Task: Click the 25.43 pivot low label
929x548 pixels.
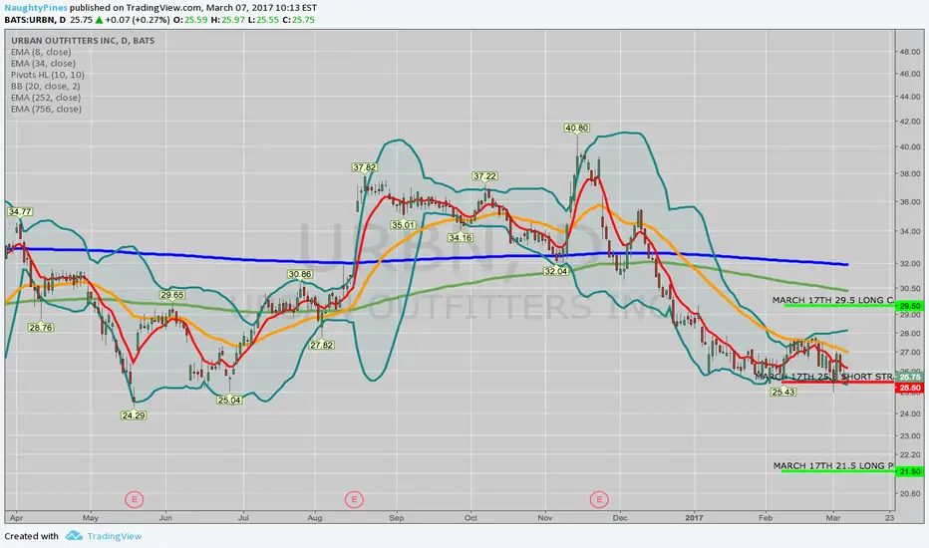Action: [783, 393]
